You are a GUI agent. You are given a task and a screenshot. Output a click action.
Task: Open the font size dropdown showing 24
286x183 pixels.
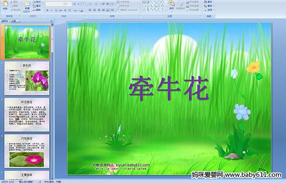pyautogui.click(x=68, y=4)
